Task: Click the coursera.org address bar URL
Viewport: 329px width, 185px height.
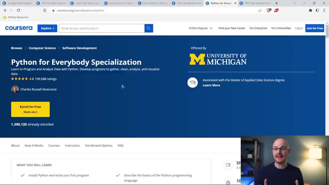Action: [x=80, y=11]
